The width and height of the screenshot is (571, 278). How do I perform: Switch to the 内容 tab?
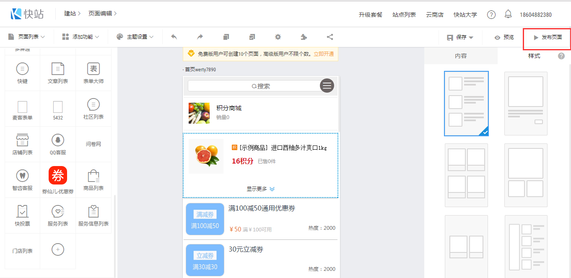(461, 56)
